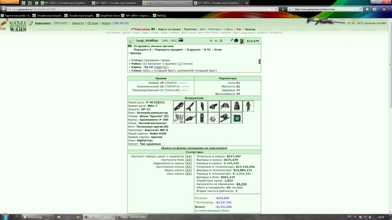
Task: Click the Firefox home icon
Action: [x=367, y=9]
